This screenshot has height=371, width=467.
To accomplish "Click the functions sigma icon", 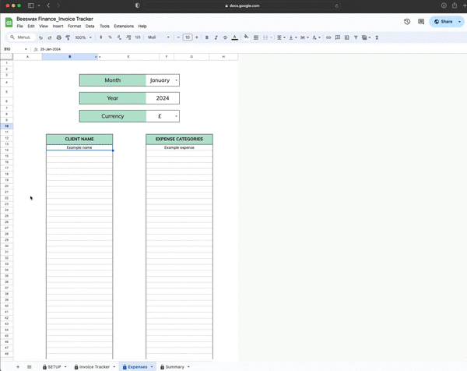I will (x=377, y=37).
